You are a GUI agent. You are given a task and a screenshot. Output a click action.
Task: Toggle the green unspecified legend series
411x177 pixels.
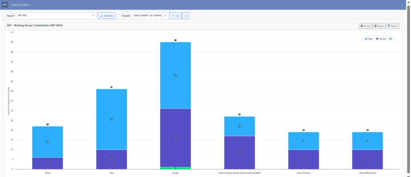pos(391,39)
